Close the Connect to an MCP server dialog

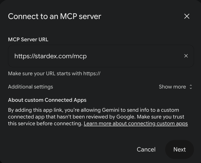coord(187,16)
